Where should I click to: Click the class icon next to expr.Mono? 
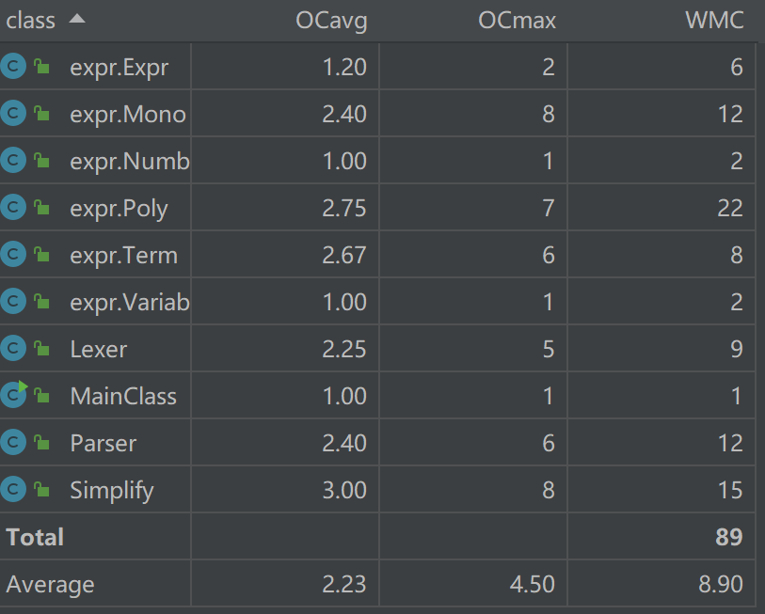(x=13, y=114)
